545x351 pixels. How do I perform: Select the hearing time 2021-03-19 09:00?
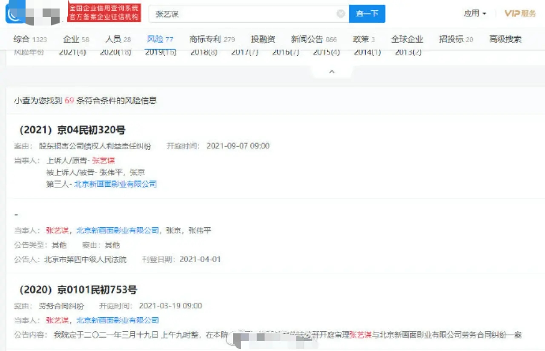171,306
